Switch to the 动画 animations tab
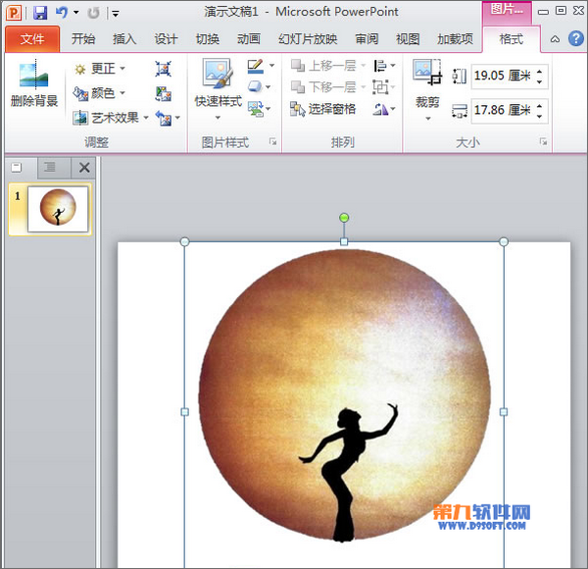Viewport: 588px width, 569px height. tap(249, 39)
